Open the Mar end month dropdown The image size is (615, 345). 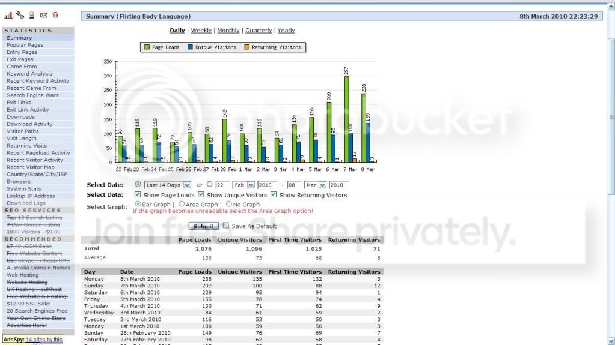coord(316,185)
